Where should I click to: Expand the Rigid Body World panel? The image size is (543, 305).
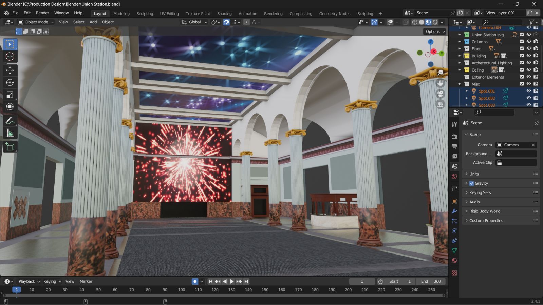click(x=501, y=211)
